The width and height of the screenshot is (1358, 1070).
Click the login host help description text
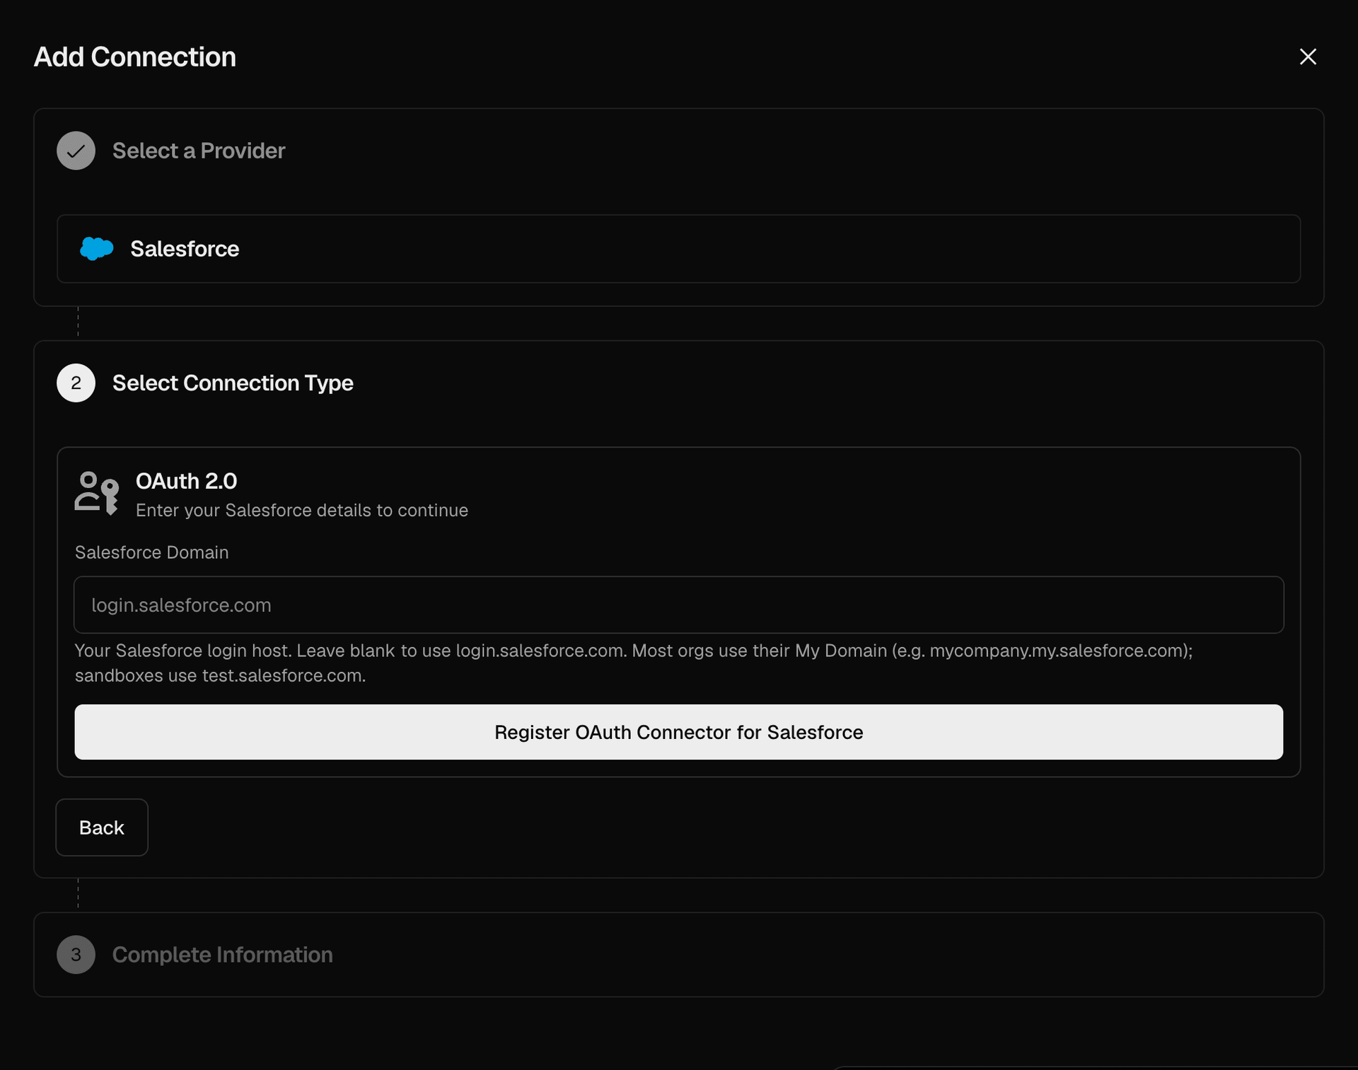[634, 663]
